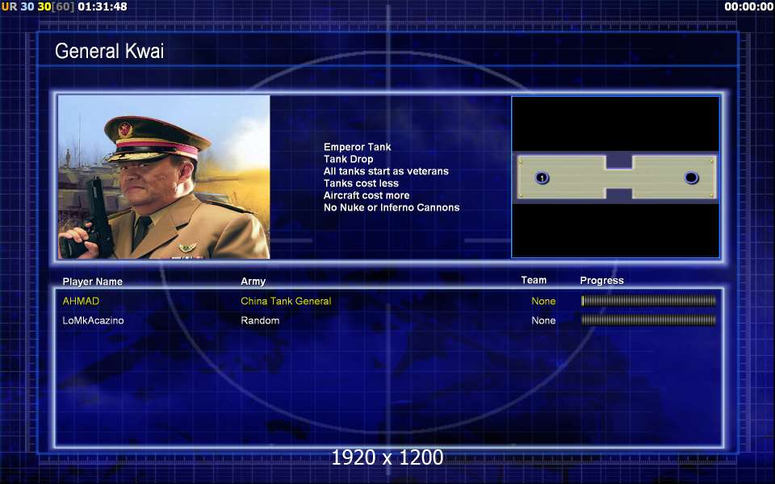The image size is (775, 484).
Task: Select the right start position on map preview
Action: [691, 177]
